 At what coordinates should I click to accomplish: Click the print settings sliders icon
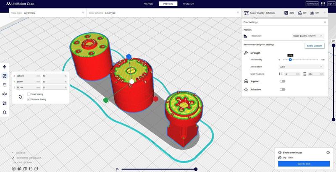246,13
